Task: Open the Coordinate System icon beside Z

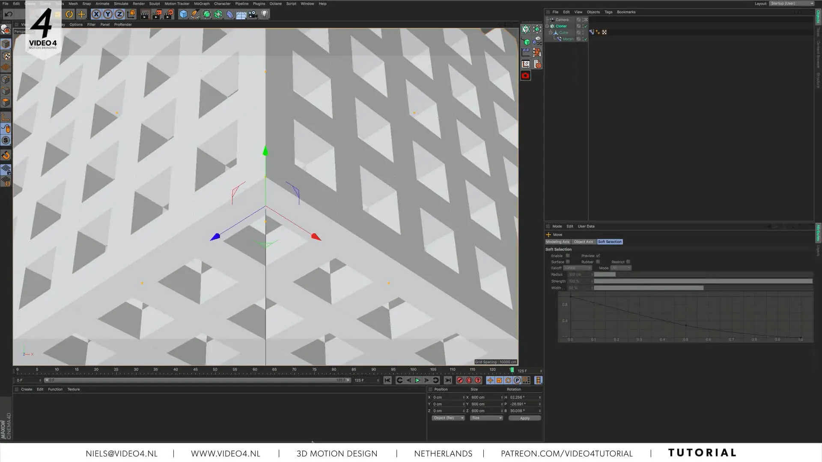Action: 131,14
